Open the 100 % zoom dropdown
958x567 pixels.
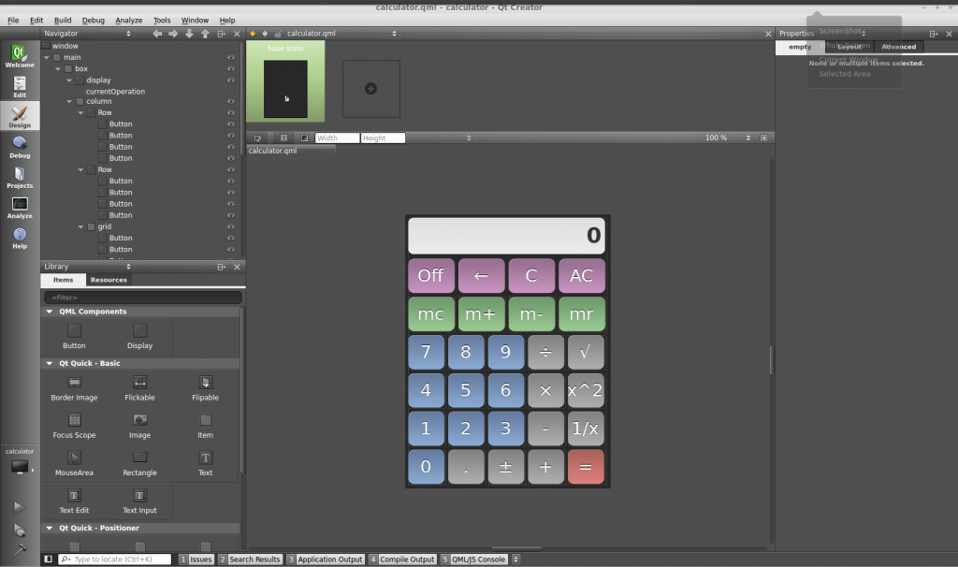(x=748, y=138)
